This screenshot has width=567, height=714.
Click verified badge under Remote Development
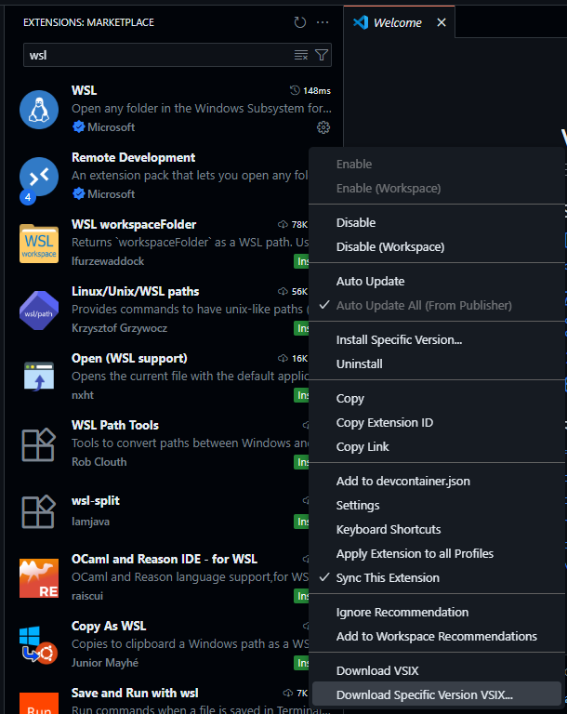pos(78,194)
